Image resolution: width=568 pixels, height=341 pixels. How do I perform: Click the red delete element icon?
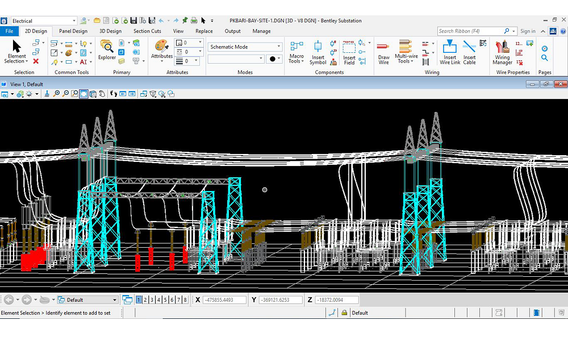click(36, 61)
